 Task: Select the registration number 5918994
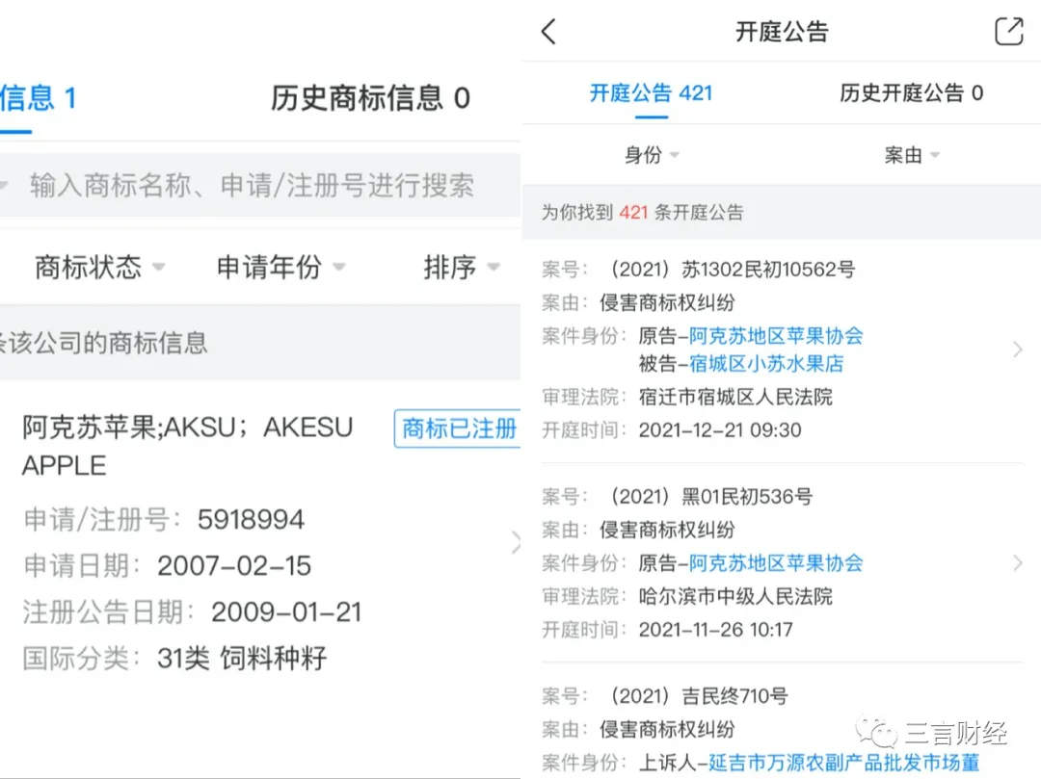(x=251, y=520)
